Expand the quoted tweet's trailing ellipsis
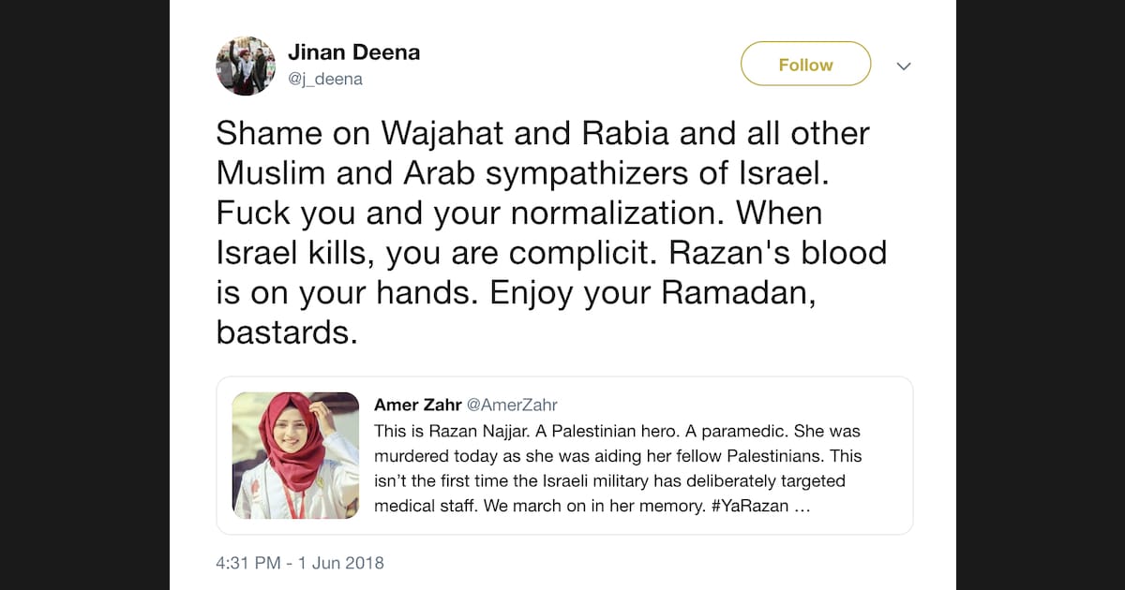The width and height of the screenshot is (1125, 590). point(802,507)
